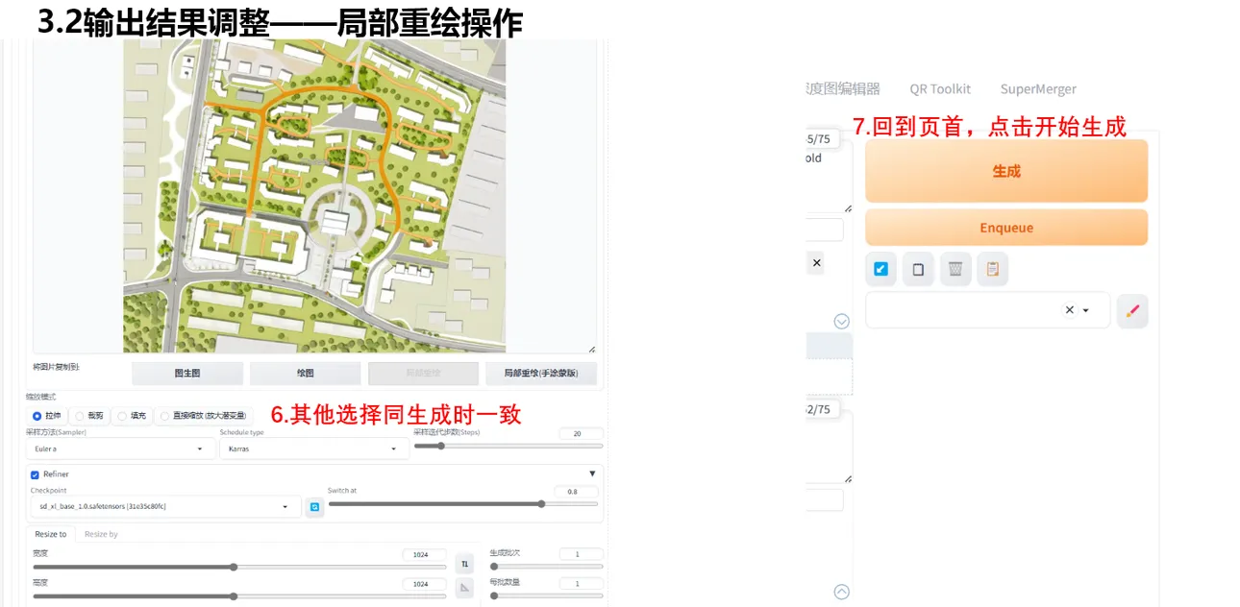
Task: Select the 填充 resize mode radio button
Action: (x=122, y=416)
